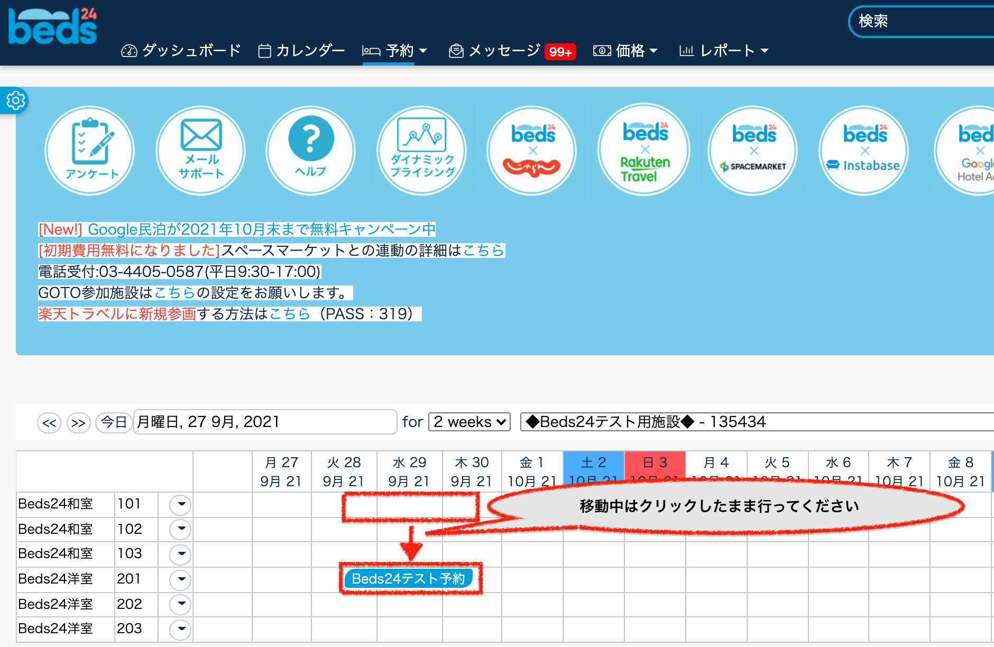994x647 pixels.
Task: Go to the カレンダー menu item
Action: coord(301,51)
